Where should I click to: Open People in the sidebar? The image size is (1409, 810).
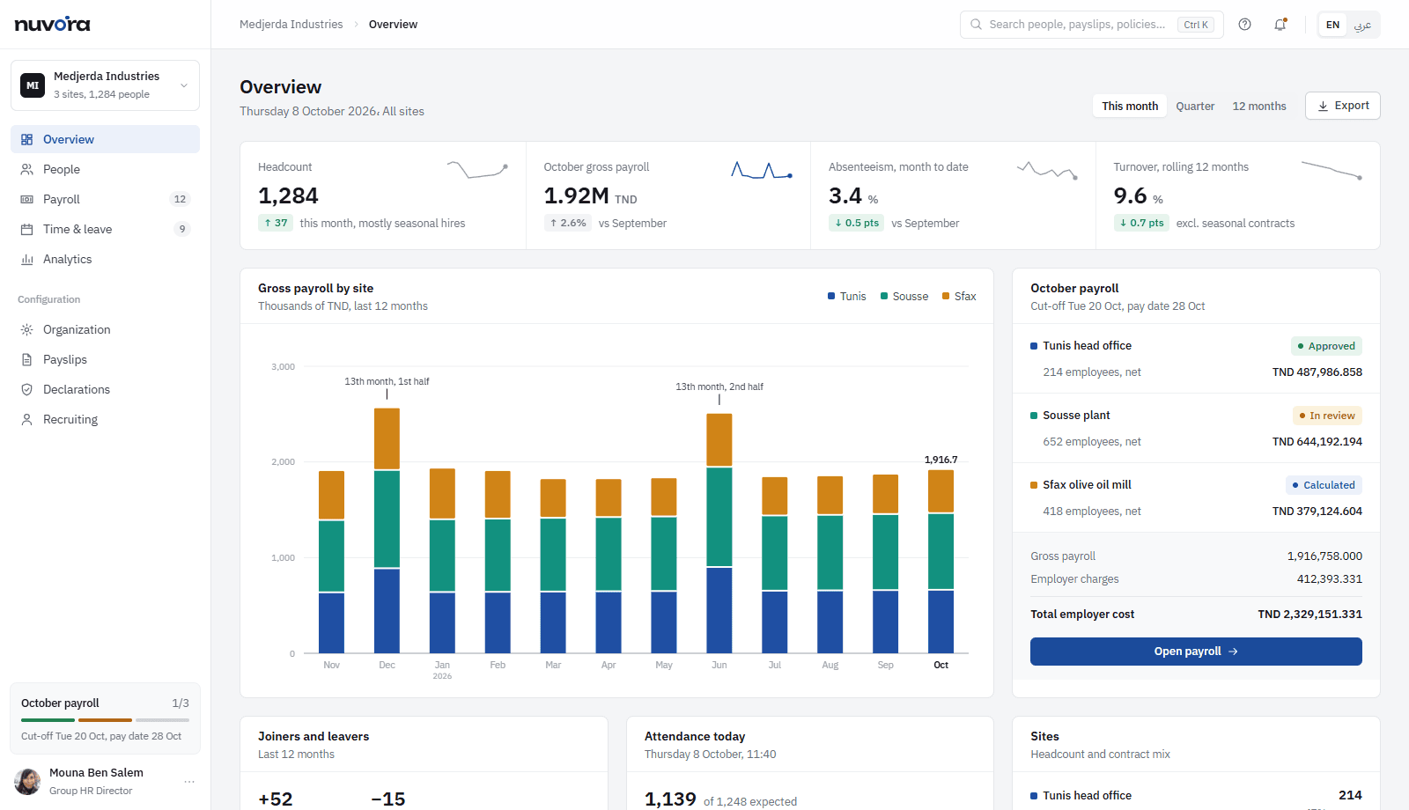click(105, 169)
